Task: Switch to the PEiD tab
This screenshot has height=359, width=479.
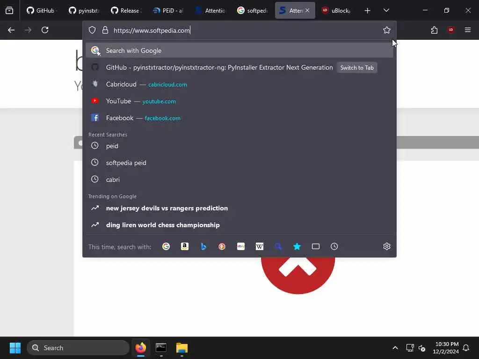Action: coord(168,10)
